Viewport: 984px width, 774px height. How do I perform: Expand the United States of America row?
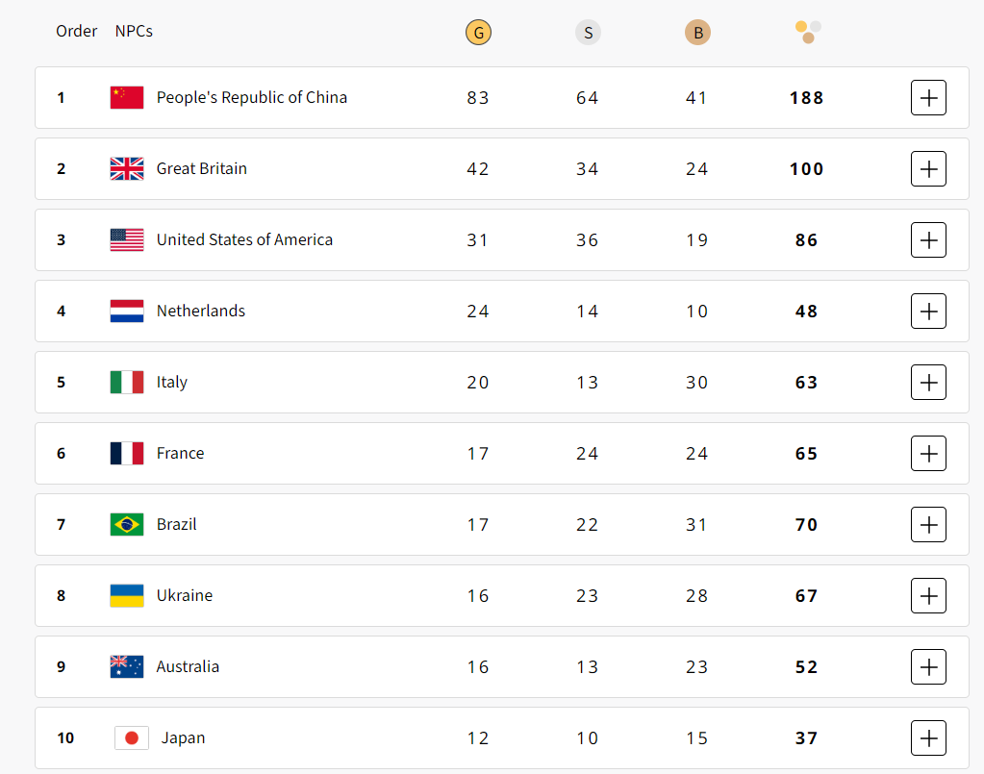(928, 239)
